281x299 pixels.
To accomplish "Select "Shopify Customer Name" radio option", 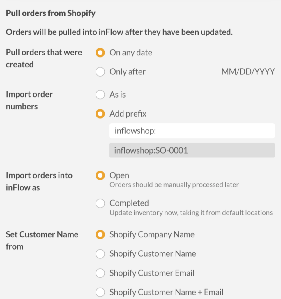I will point(100,254).
